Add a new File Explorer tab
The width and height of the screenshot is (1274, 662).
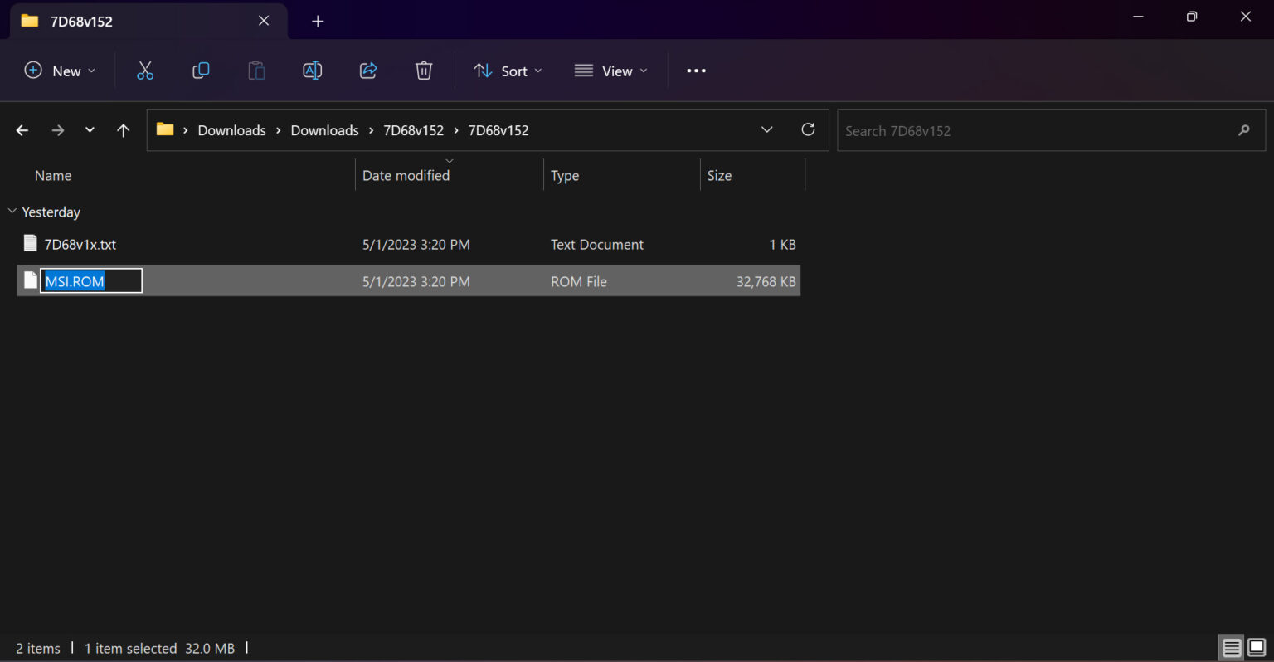pos(318,21)
